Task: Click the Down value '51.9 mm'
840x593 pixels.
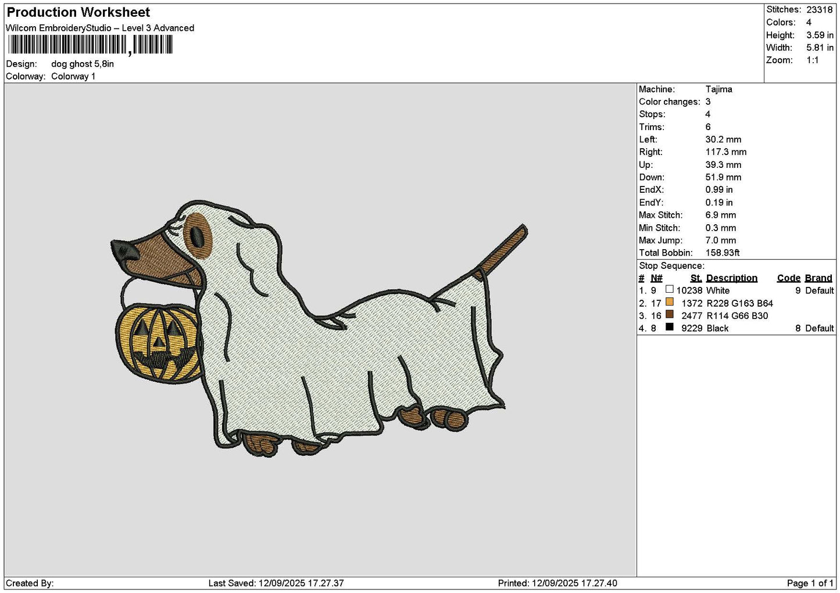Action: (x=723, y=177)
